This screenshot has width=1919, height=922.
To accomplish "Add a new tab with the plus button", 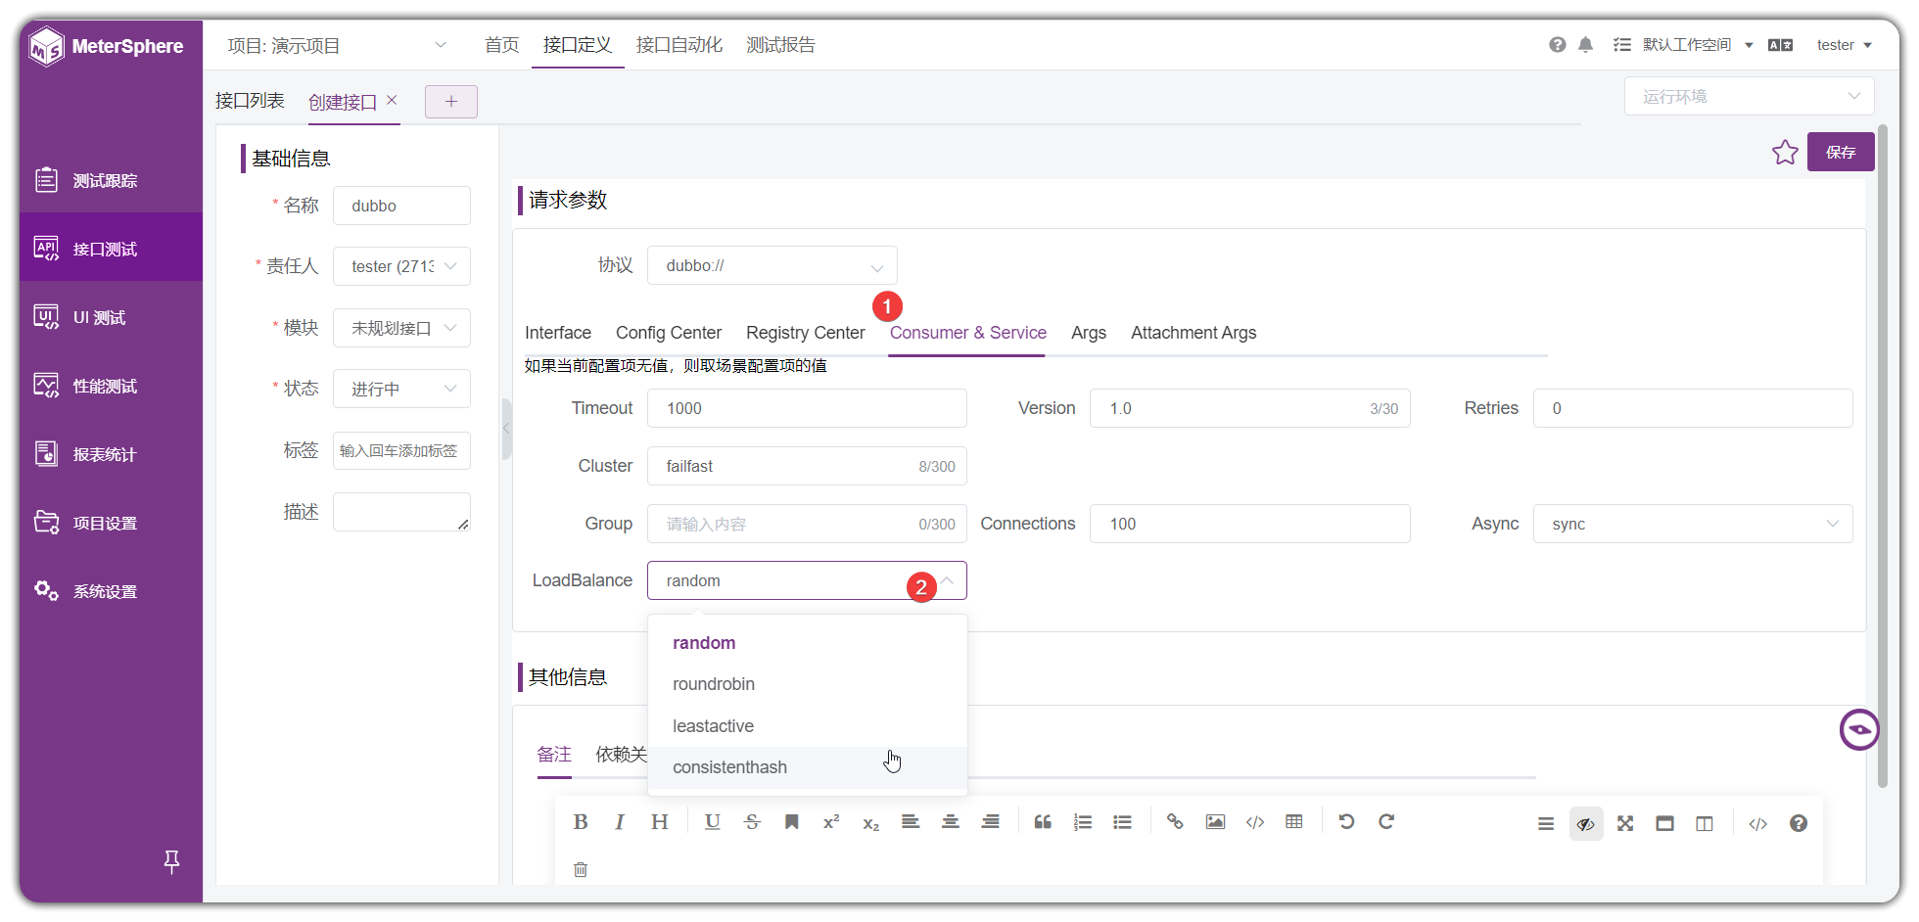I will click(451, 102).
